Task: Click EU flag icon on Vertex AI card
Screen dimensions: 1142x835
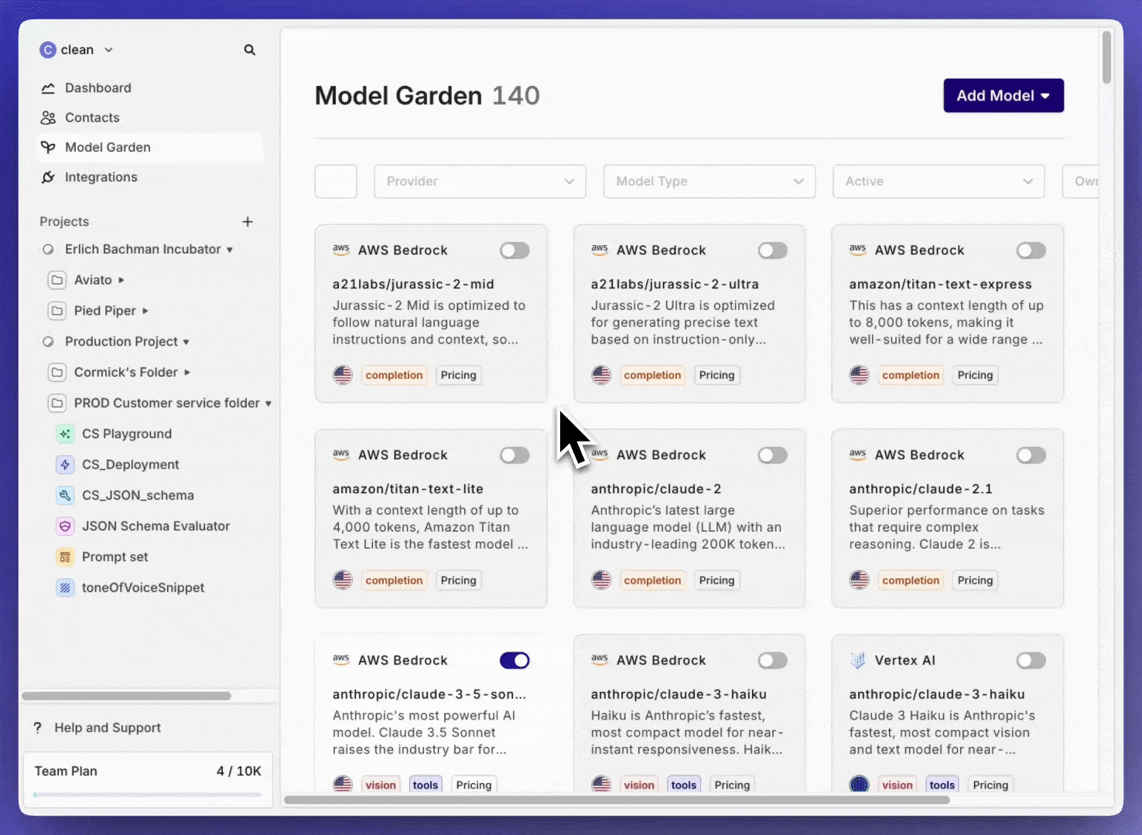Action: [860, 784]
